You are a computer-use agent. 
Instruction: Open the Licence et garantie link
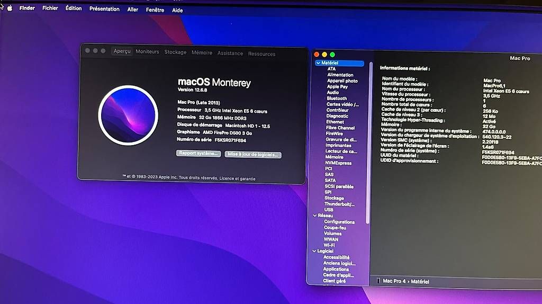click(238, 178)
